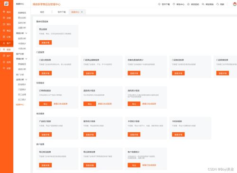
Task: Select 订单 in the orange sidebar
Action: click(x=7, y=37)
